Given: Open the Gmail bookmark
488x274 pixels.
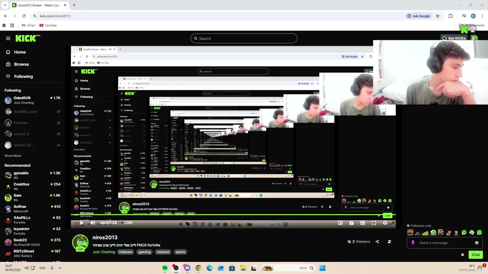Looking at the screenshot, I should (29, 25).
